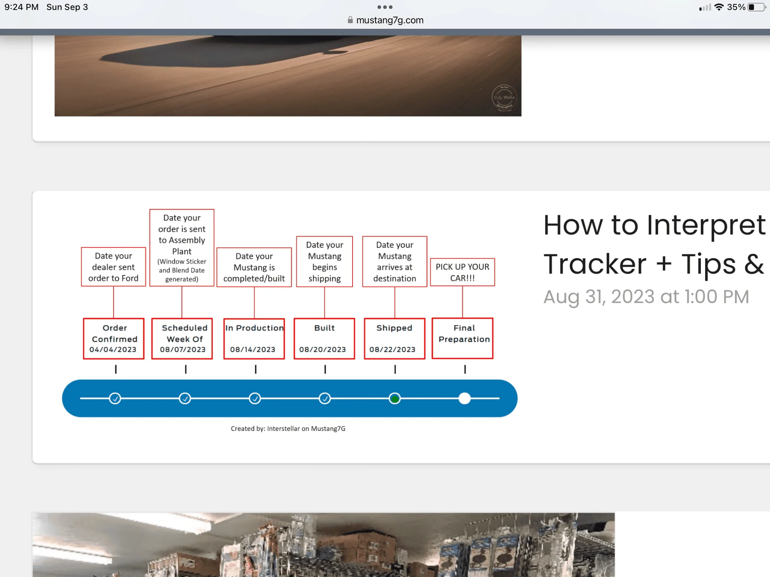Screen dimensions: 770x577
Task: Open the order tracker timeline image
Action: tap(288, 321)
